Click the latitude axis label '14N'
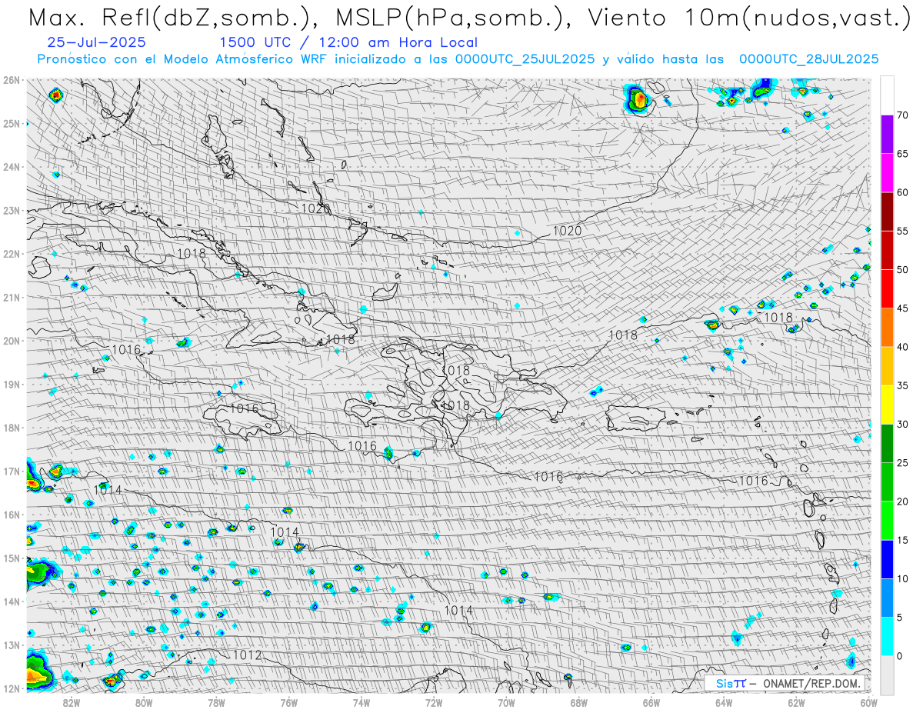This screenshot has width=923, height=713. point(12,601)
